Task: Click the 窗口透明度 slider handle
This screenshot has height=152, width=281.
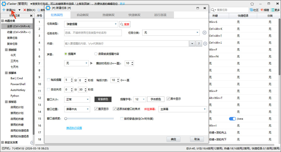Action: click(x=66, y=119)
